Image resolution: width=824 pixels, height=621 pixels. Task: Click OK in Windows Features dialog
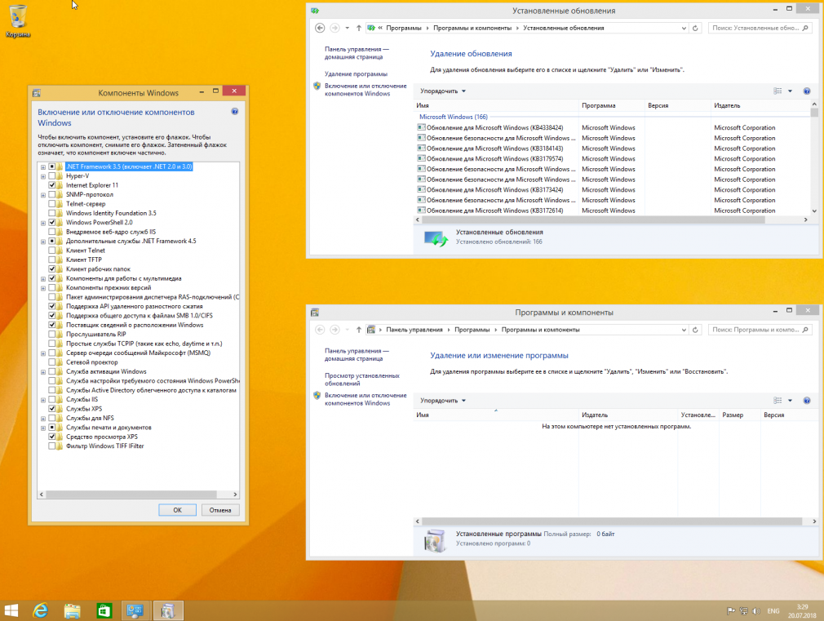178,510
